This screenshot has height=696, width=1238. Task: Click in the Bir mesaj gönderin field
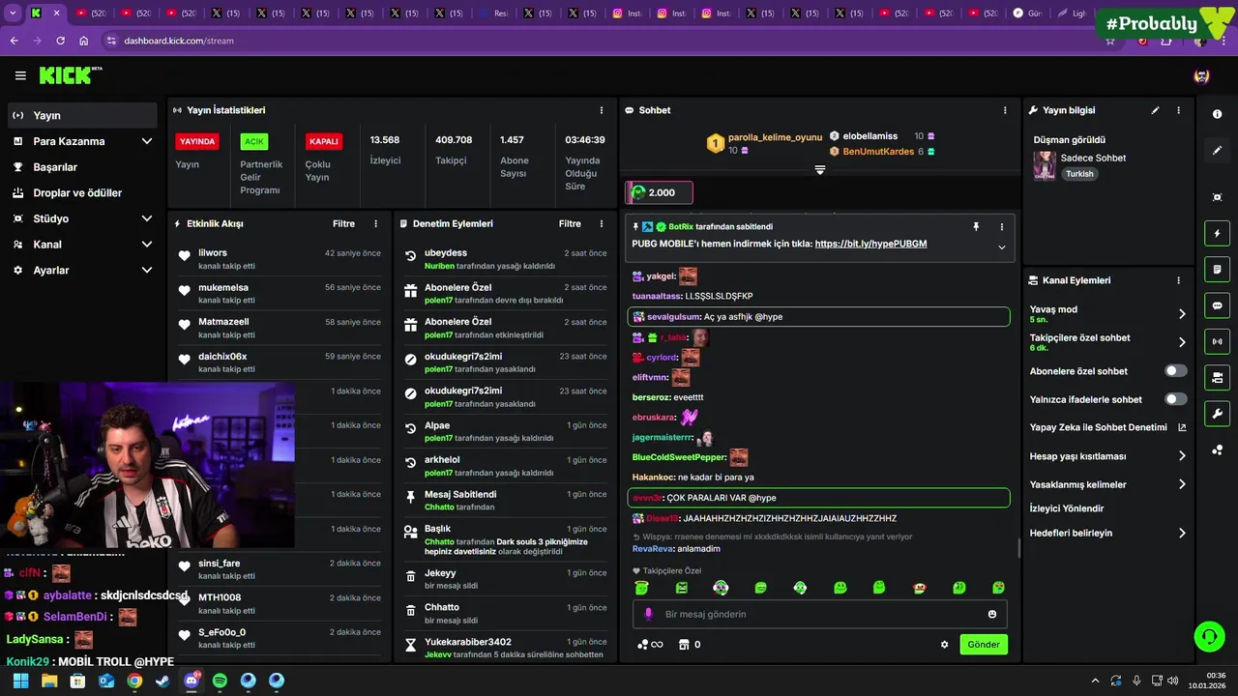(x=820, y=614)
